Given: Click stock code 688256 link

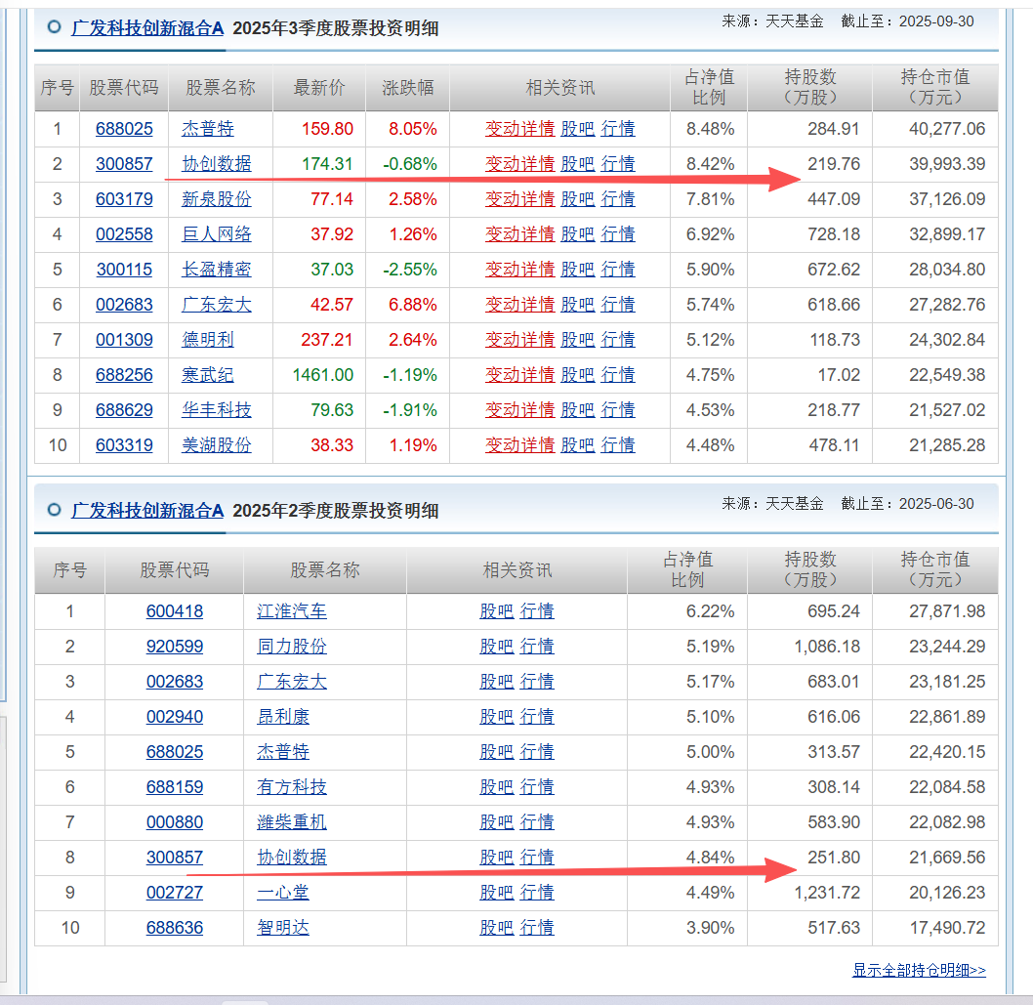Looking at the screenshot, I should pyautogui.click(x=124, y=375).
